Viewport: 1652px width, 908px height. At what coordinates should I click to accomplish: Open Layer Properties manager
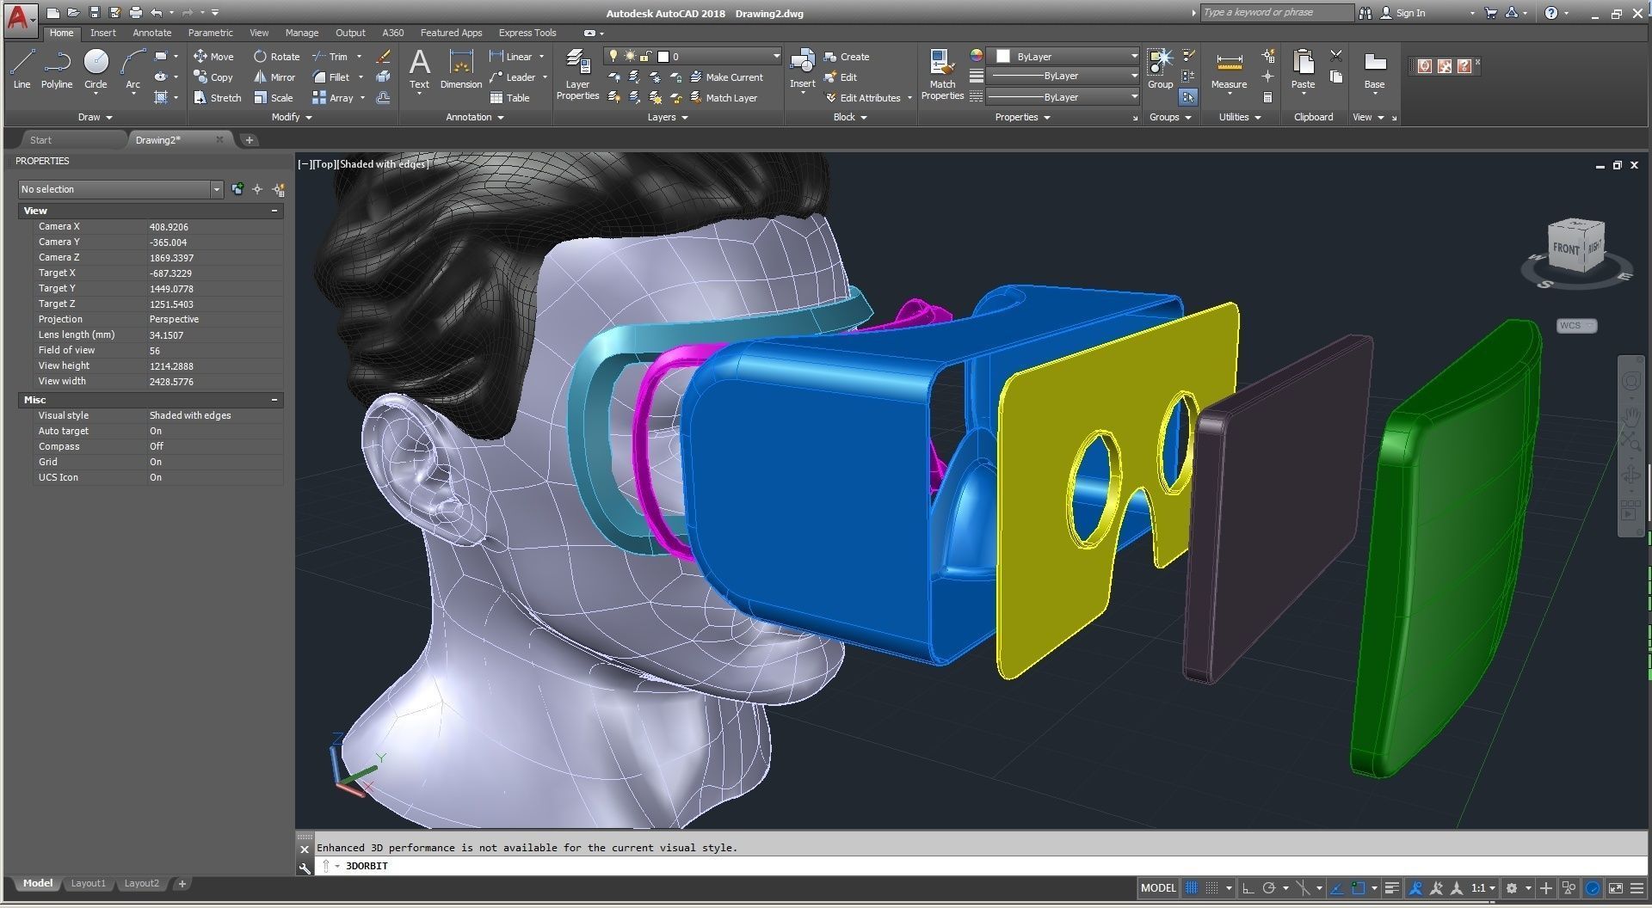[x=577, y=74]
